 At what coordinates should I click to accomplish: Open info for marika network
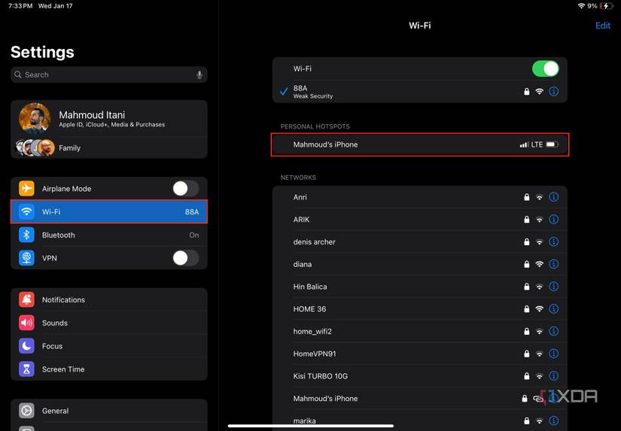pyautogui.click(x=554, y=420)
